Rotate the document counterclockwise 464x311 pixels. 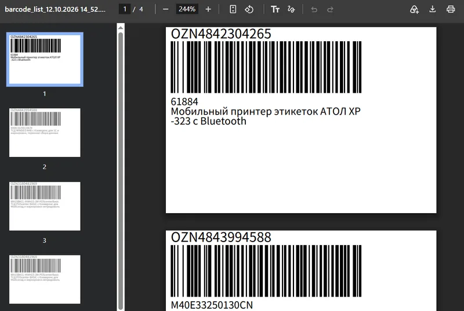(249, 9)
